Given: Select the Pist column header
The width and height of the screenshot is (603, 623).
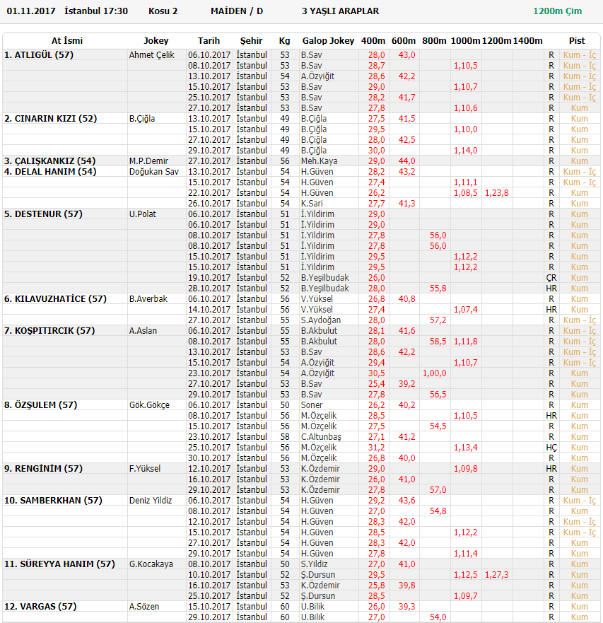Looking at the screenshot, I should (577, 40).
